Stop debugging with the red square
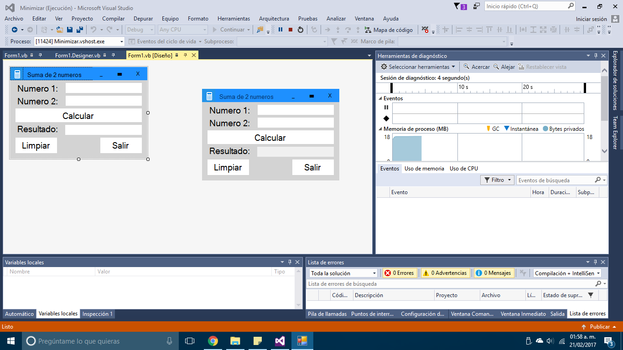 pos(291,30)
